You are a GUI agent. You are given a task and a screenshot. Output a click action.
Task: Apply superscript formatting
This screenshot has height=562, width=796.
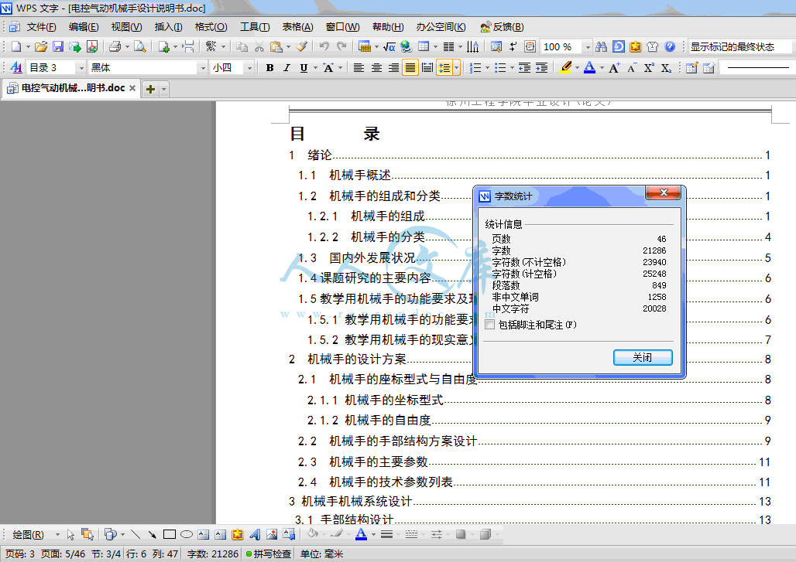pyautogui.click(x=649, y=67)
